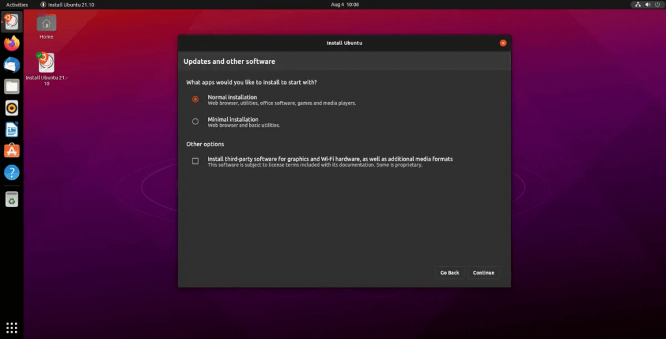Click the Continue button
666x339 pixels.
[483, 273]
